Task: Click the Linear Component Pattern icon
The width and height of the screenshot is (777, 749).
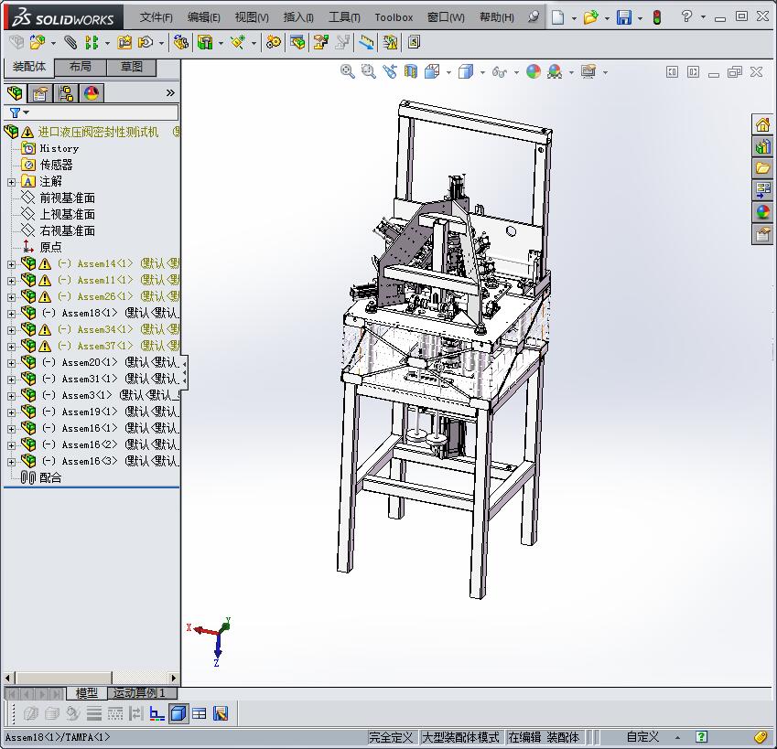Action: click(x=92, y=43)
